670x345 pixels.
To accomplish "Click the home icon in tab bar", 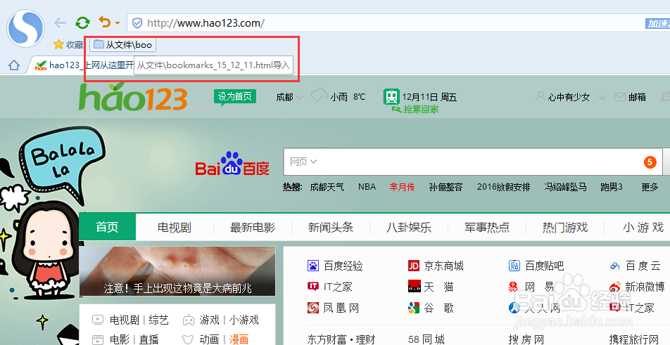I will click(14, 65).
